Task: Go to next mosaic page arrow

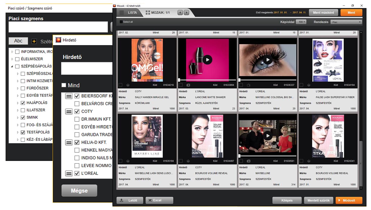Action: pos(186,13)
